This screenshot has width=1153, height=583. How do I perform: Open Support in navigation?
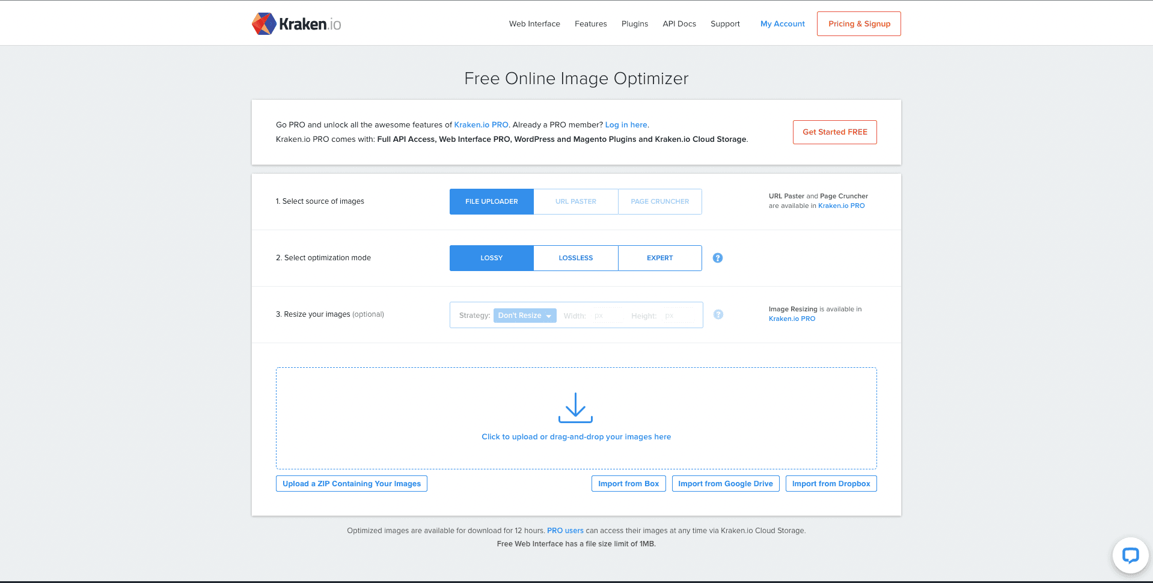click(725, 24)
